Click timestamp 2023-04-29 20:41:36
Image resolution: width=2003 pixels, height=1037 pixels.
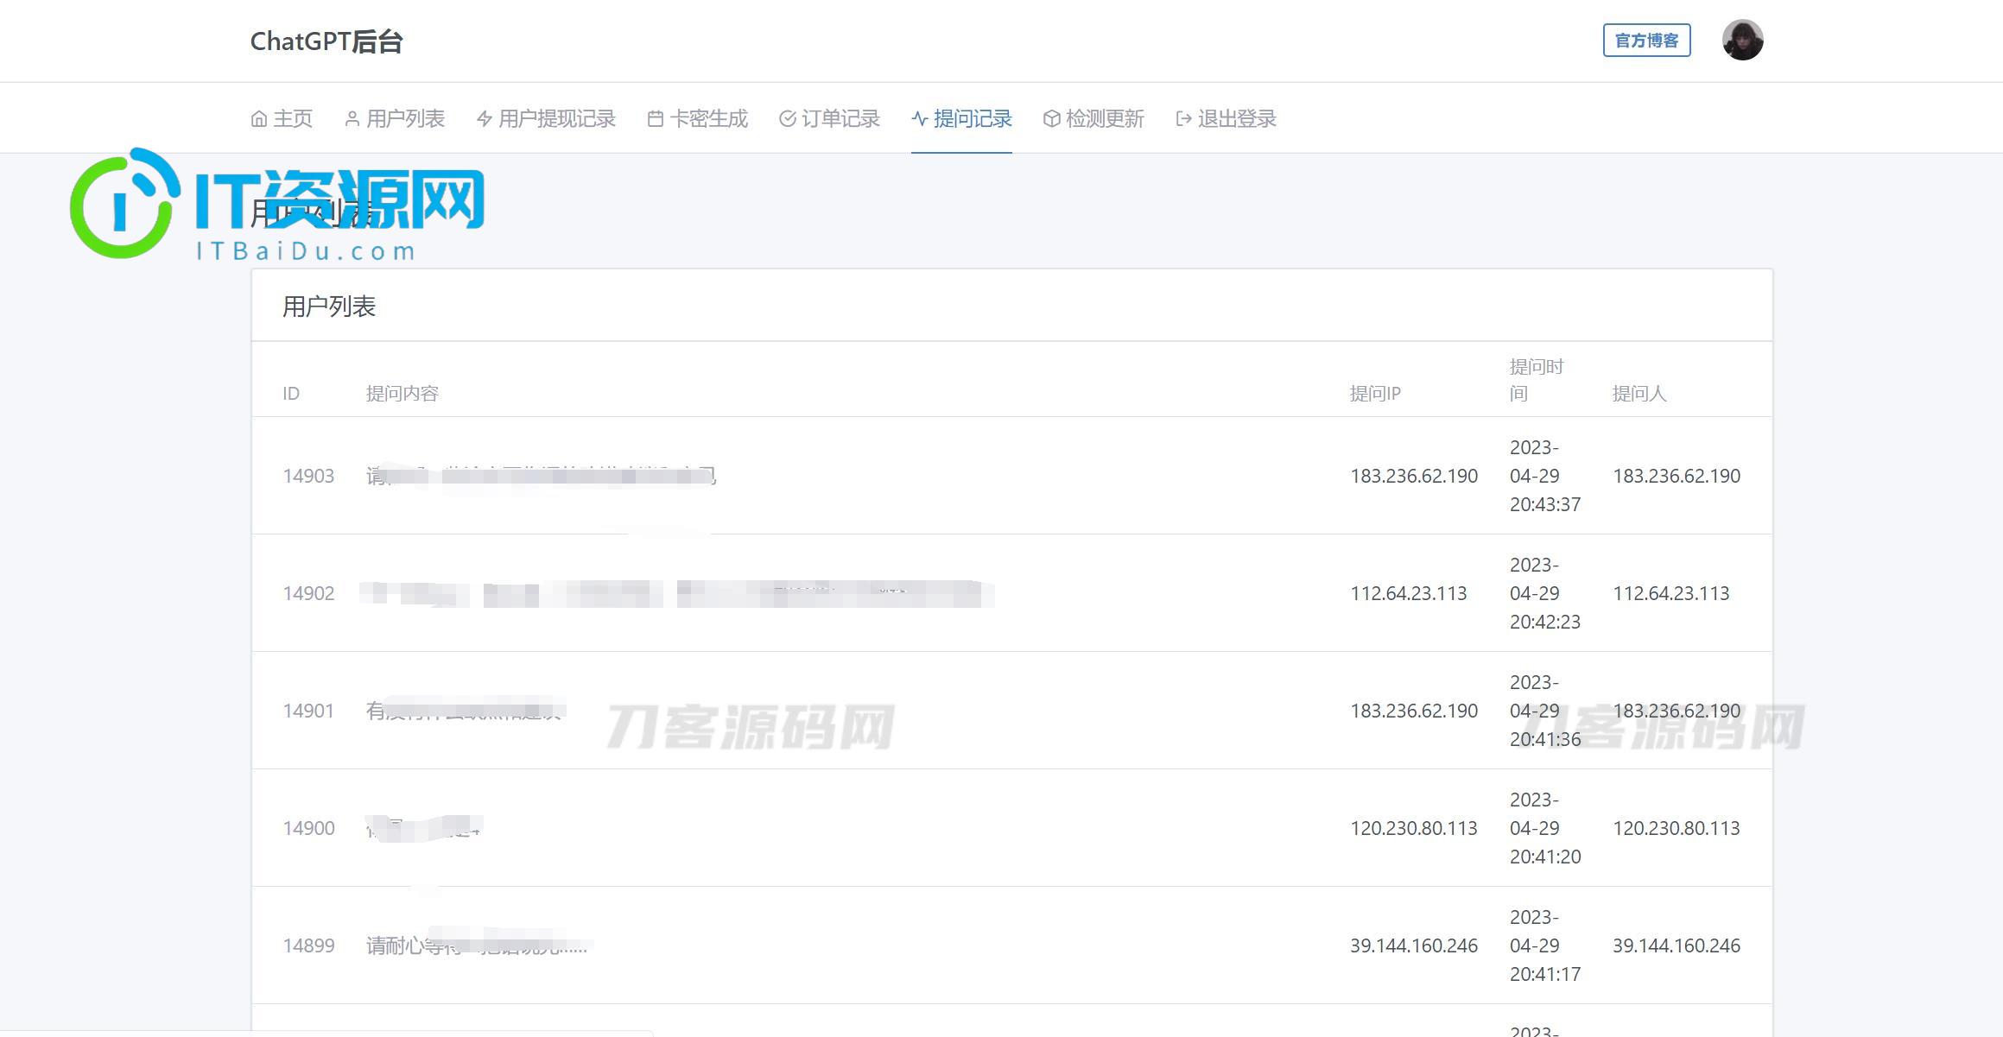point(1545,711)
